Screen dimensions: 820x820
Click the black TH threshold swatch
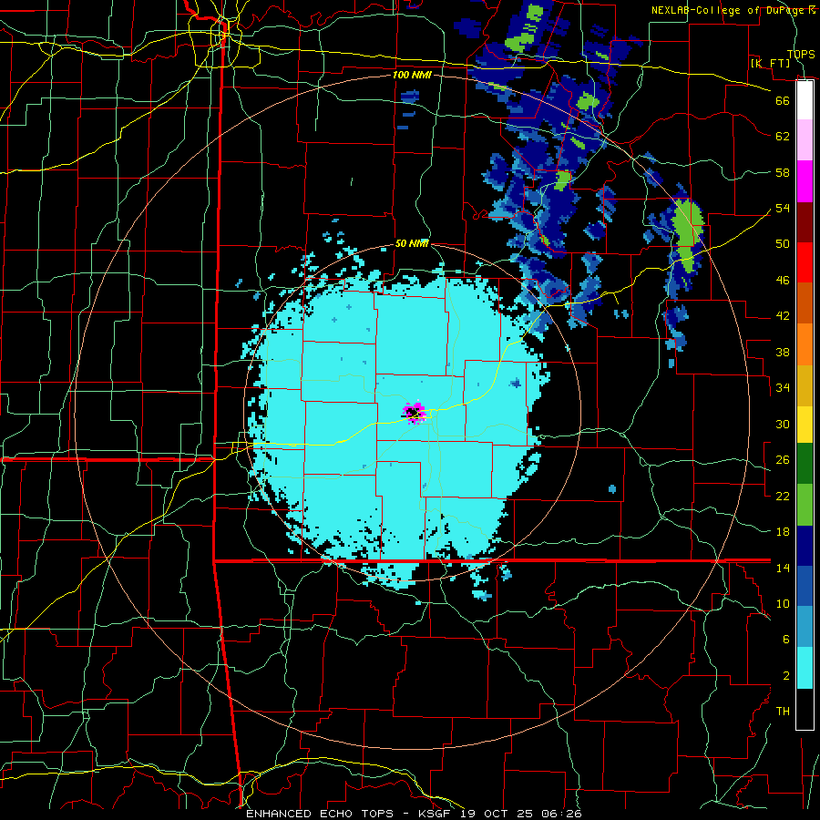tap(805, 709)
